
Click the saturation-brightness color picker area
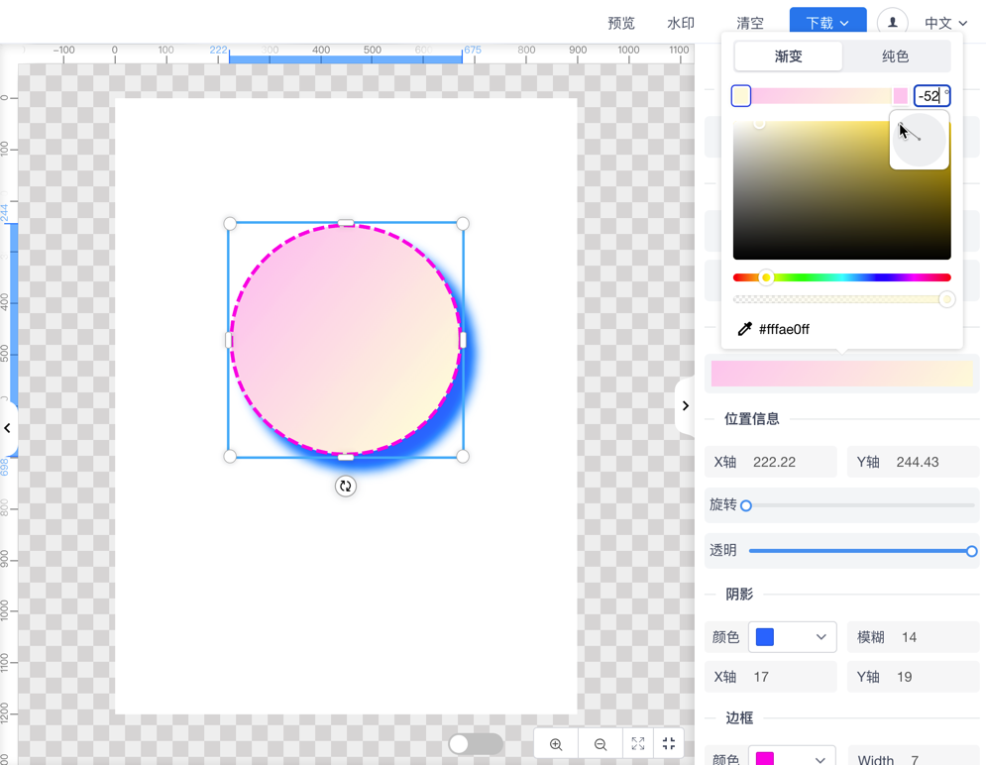tap(841, 190)
